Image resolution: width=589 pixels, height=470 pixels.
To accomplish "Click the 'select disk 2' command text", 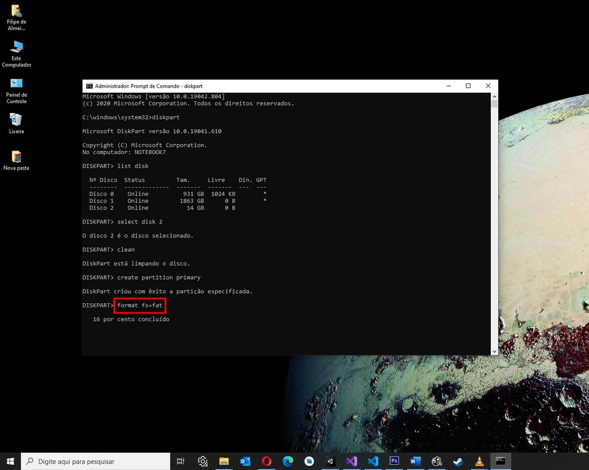I will (x=139, y=222).
